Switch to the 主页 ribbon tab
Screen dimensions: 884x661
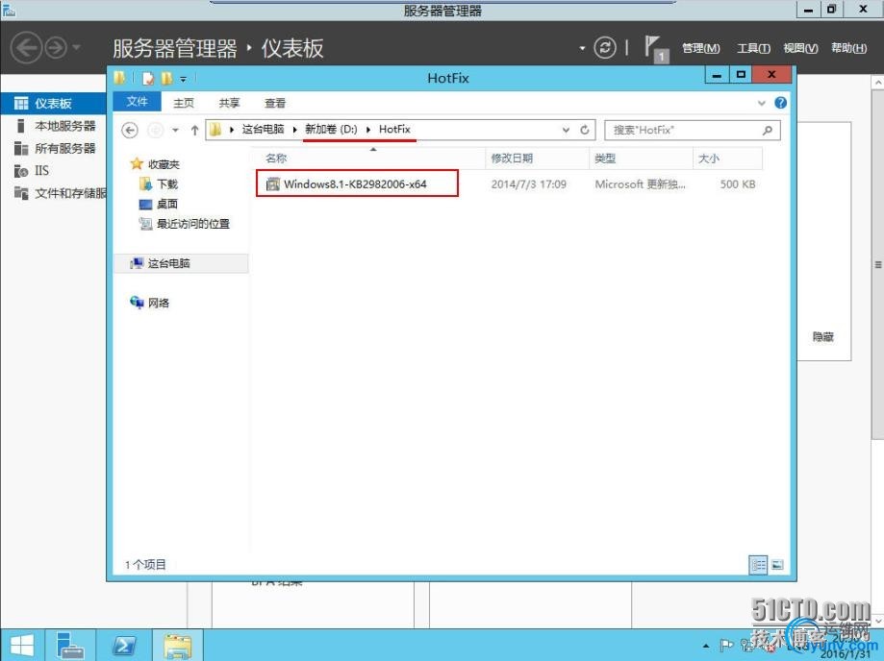click(x=183, y=103)
